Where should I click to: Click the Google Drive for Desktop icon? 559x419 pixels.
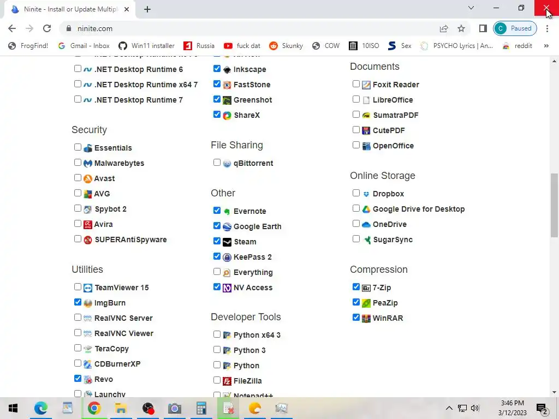point(366,209)
